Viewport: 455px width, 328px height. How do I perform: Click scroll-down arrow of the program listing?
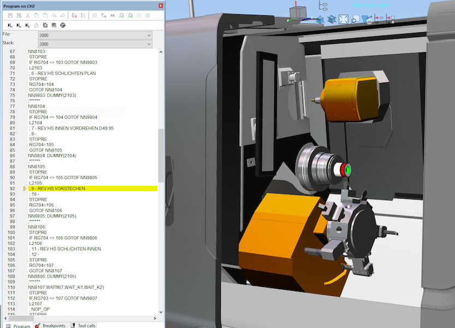click(x=161, y=312)
